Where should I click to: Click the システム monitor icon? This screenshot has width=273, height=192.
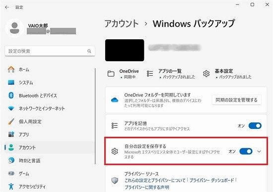coord(11,83)
